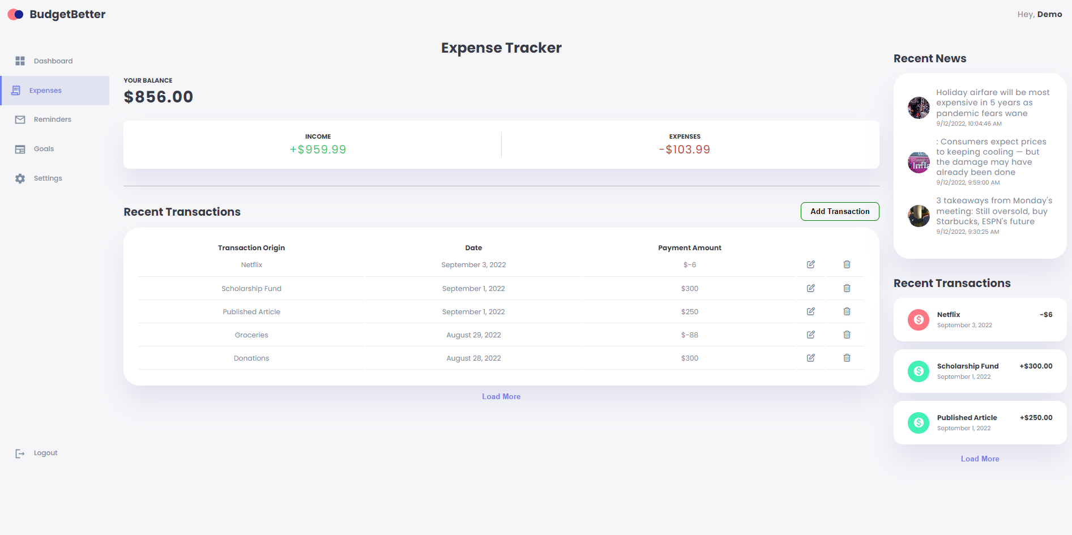
Task: Click the BudgetBetter circular logo
Action: [15, 14]
